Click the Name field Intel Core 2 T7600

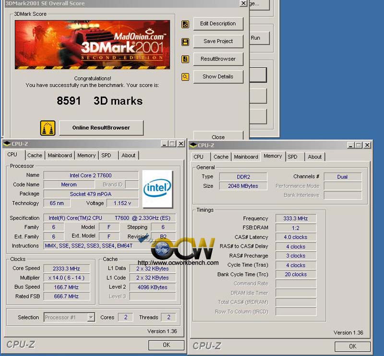(x=91, y=175)
